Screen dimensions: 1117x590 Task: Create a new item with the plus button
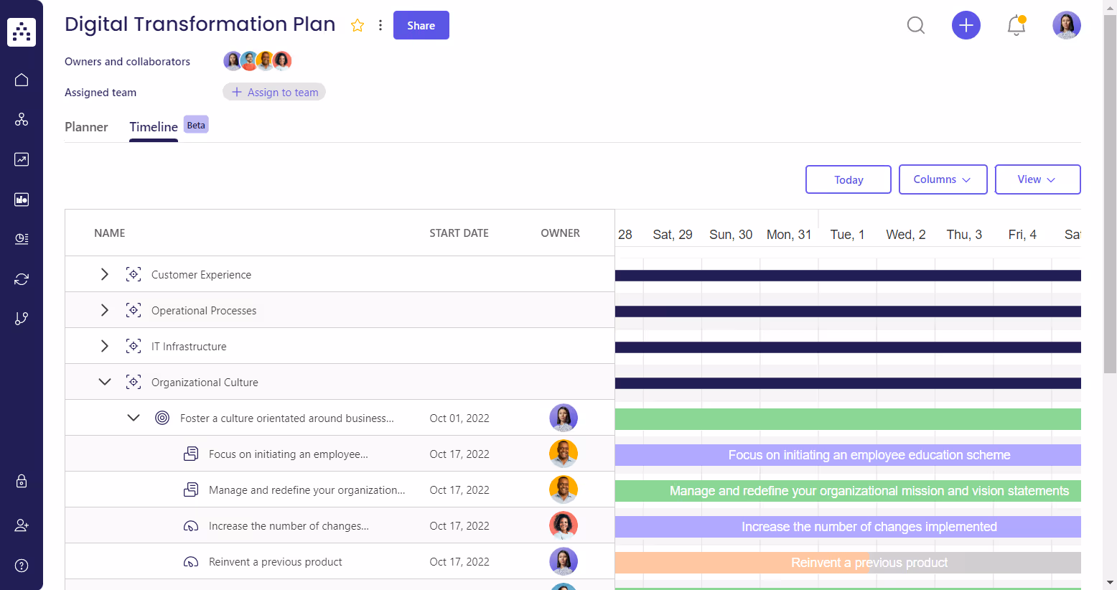pyautogui.click(x=966, y=25)
